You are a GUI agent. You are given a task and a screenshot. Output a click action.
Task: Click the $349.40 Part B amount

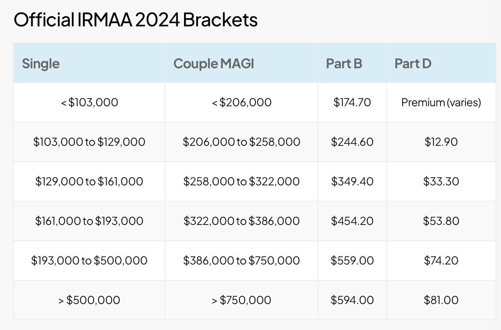coord(352,181)
